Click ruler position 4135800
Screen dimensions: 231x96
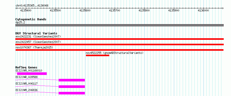click(144, 10)
